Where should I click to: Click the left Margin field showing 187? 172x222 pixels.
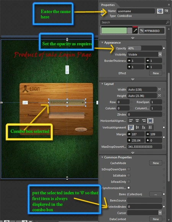pyautogui.click(x=136, y=134)
